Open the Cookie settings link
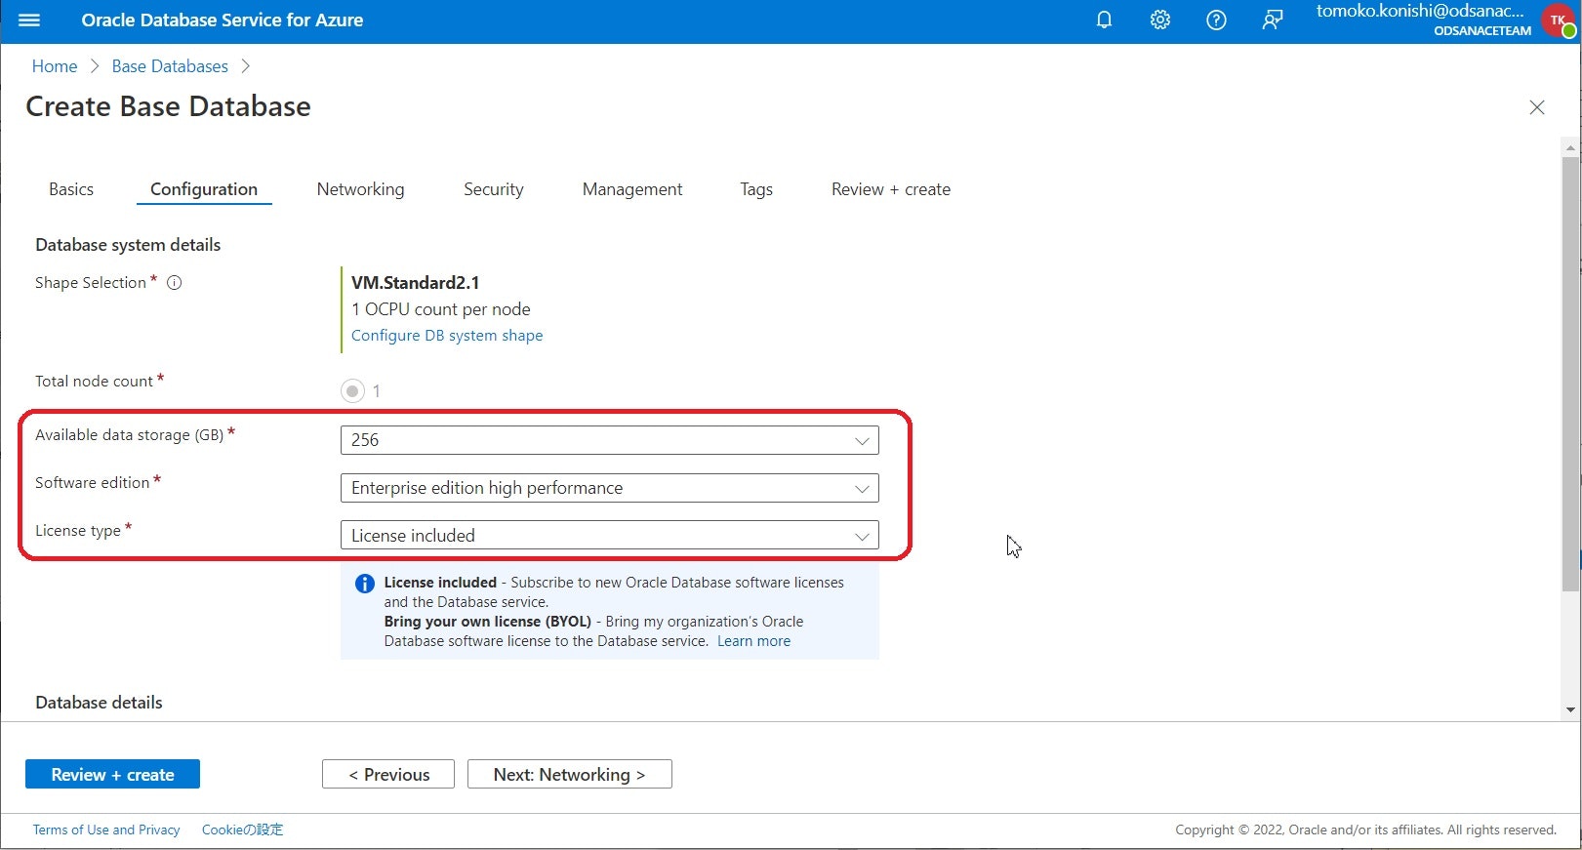The image size is (1582, 850). pyautogui.click(x=242, y=830)
